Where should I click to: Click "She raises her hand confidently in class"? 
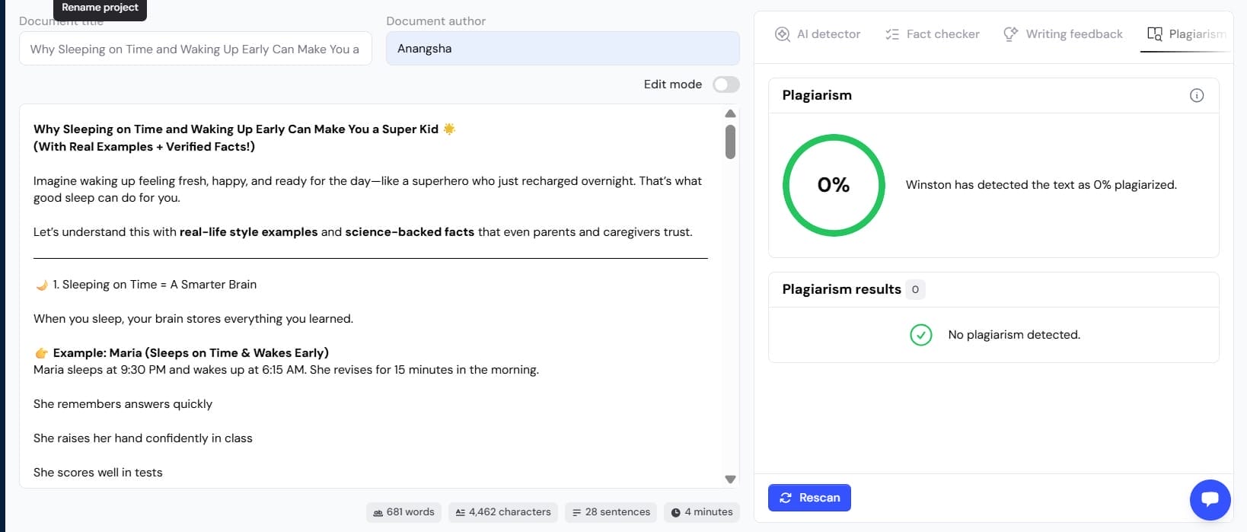point(143,438)
